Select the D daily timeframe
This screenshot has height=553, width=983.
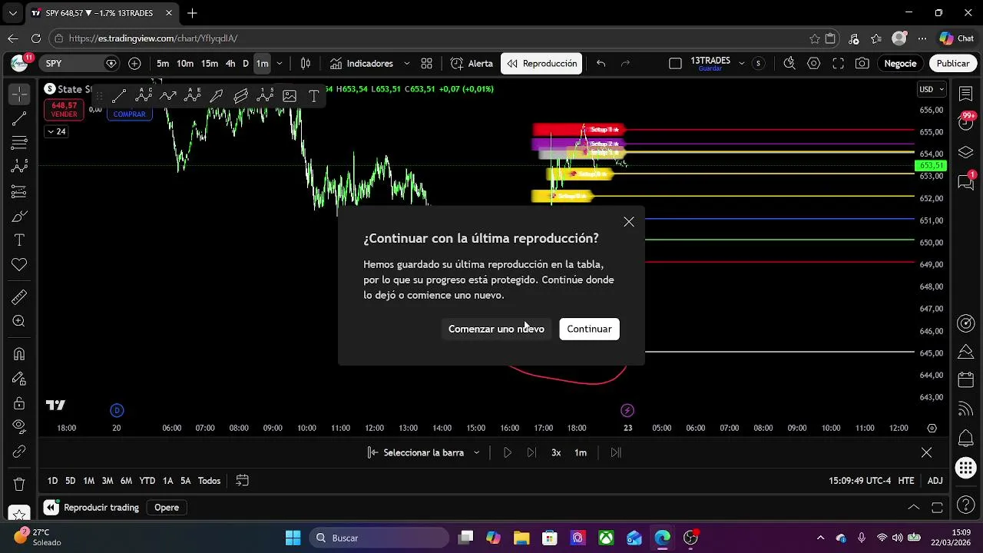[x=246, y=64]
